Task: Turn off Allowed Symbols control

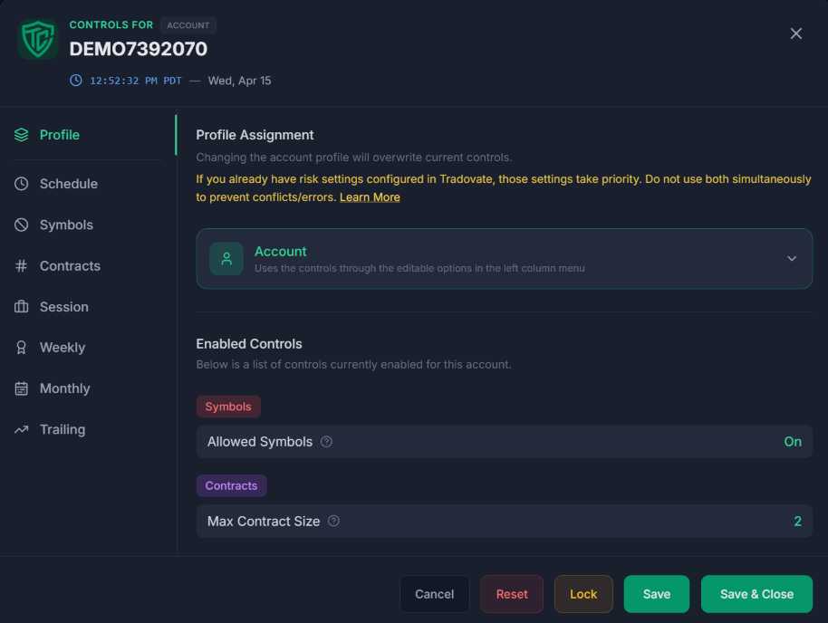Action: pyautogui.click(x=793, y=442)
